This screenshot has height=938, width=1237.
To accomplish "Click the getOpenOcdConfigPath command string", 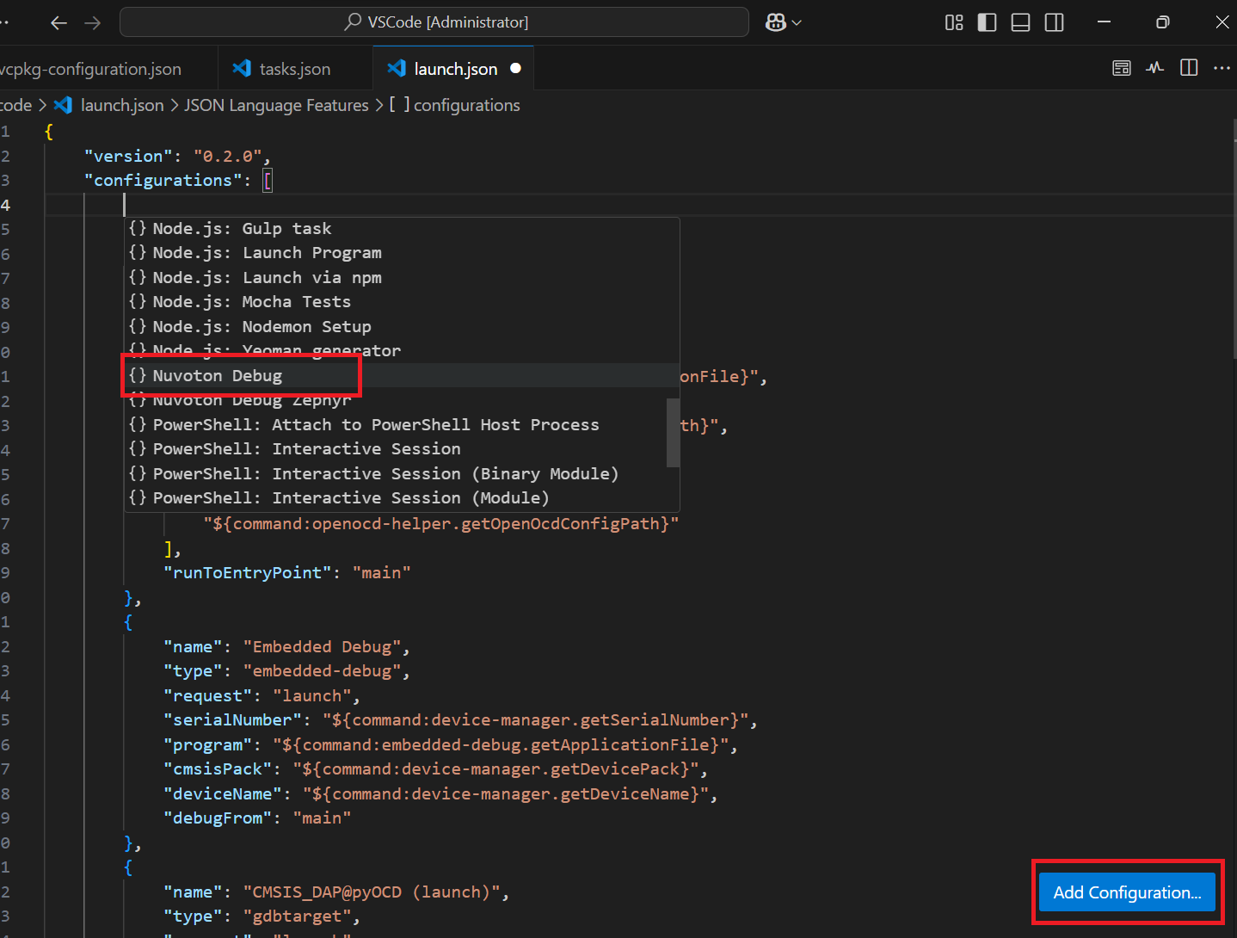I will pos(440,524).
